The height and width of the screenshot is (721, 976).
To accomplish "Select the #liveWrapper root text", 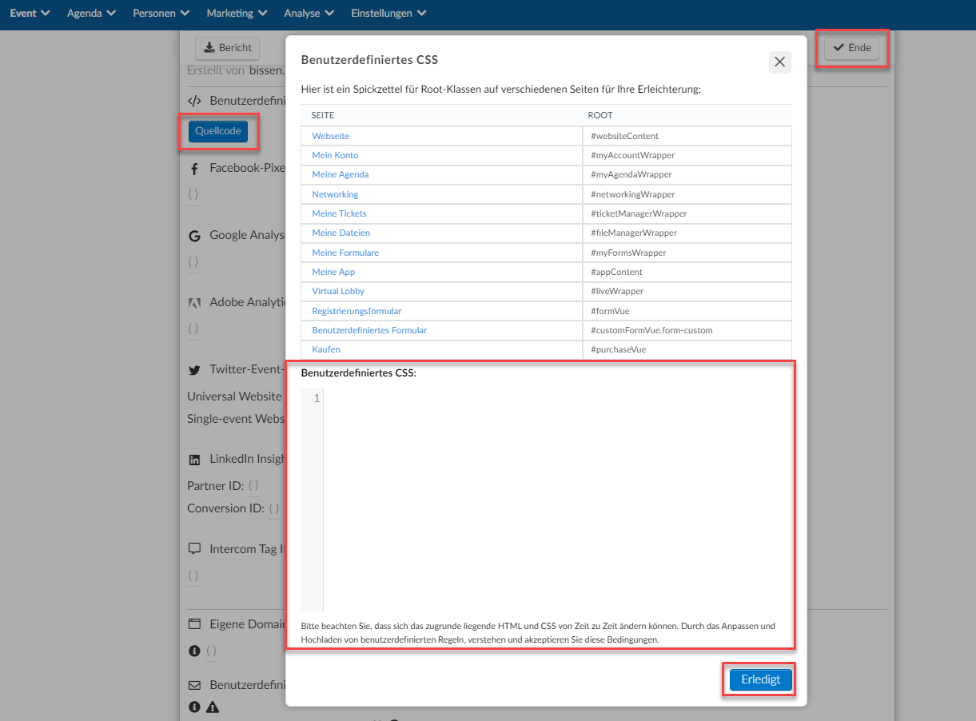I will point(617,291).
